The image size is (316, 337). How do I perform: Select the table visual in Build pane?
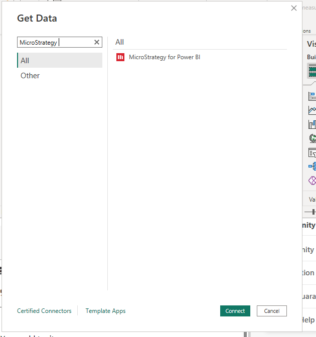(x=312, y=72)
